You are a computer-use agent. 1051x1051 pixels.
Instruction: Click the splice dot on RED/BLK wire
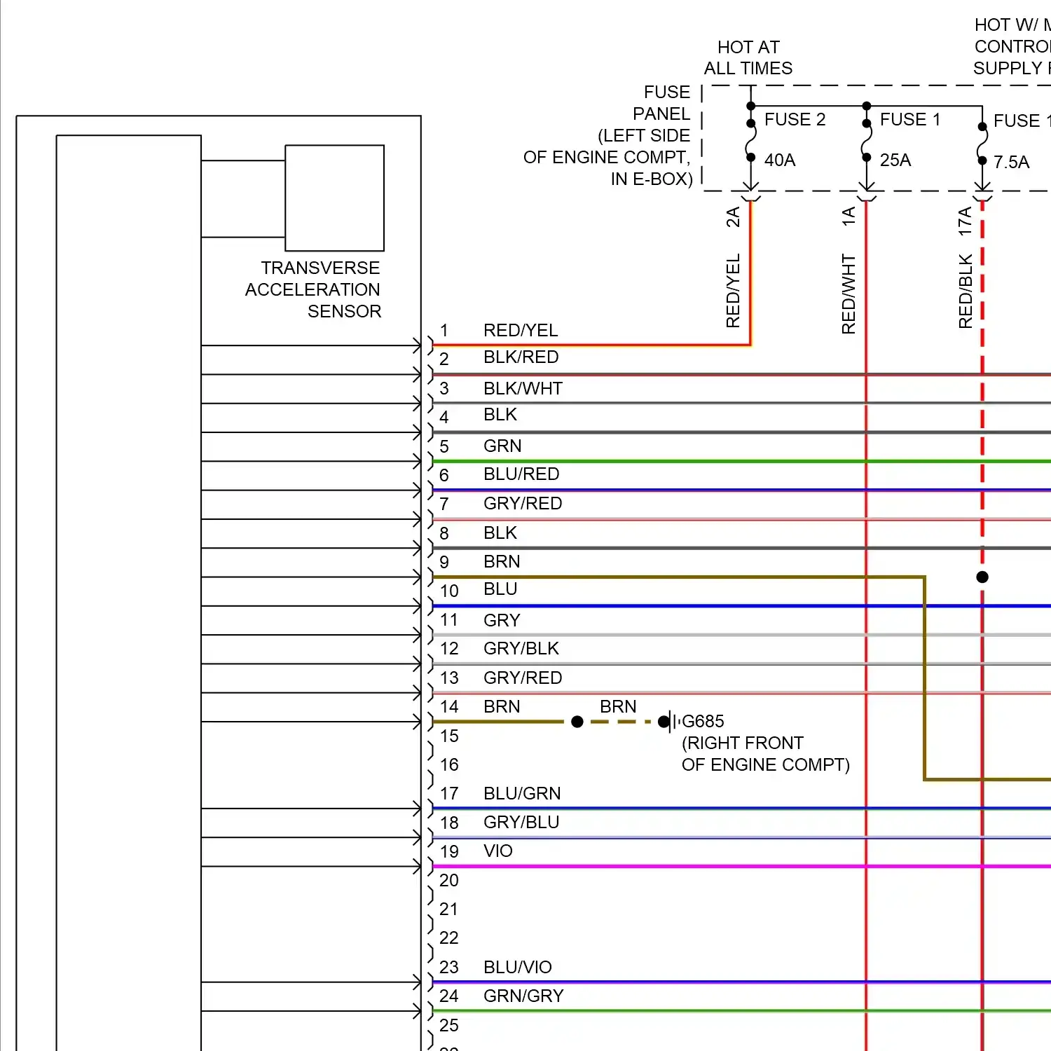point(982,577)
